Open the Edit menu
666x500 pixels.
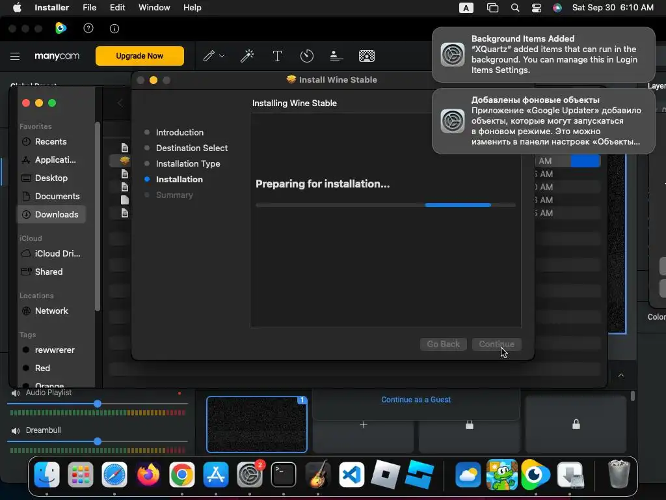click(117, 8)
